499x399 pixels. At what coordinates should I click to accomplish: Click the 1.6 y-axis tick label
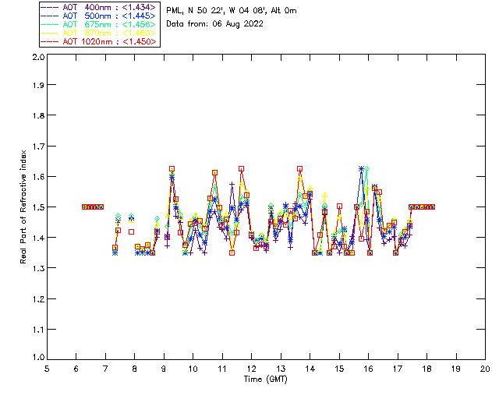pyautogui.click(x=38, y=177)
